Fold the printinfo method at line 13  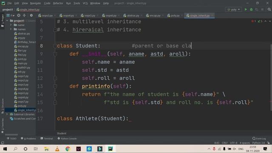tap(55, 86)
